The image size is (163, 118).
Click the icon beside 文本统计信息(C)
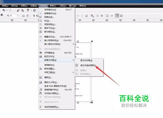[x=41, y=93]
